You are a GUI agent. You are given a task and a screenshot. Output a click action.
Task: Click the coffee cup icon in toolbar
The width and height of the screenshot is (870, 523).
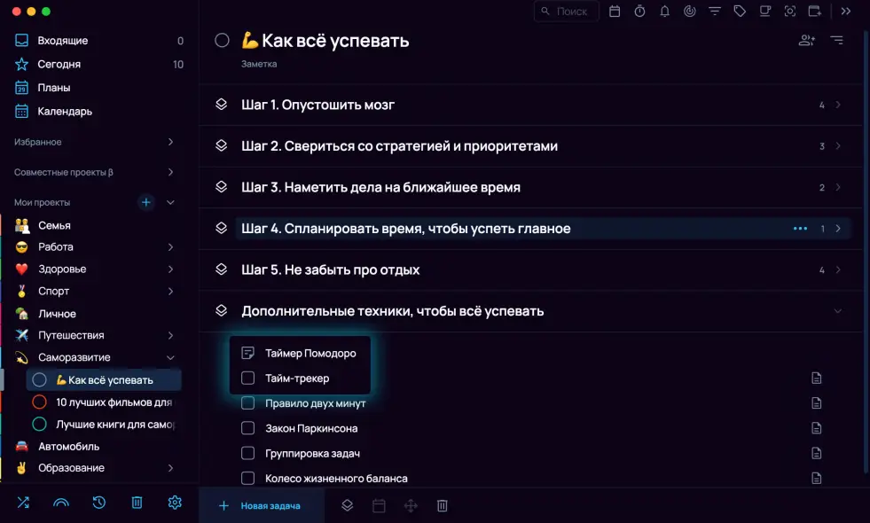764,12
